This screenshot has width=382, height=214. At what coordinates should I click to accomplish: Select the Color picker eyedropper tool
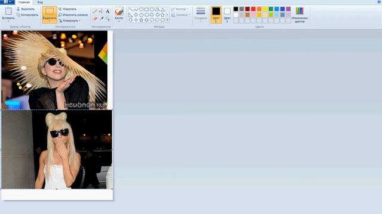point(101,18)
